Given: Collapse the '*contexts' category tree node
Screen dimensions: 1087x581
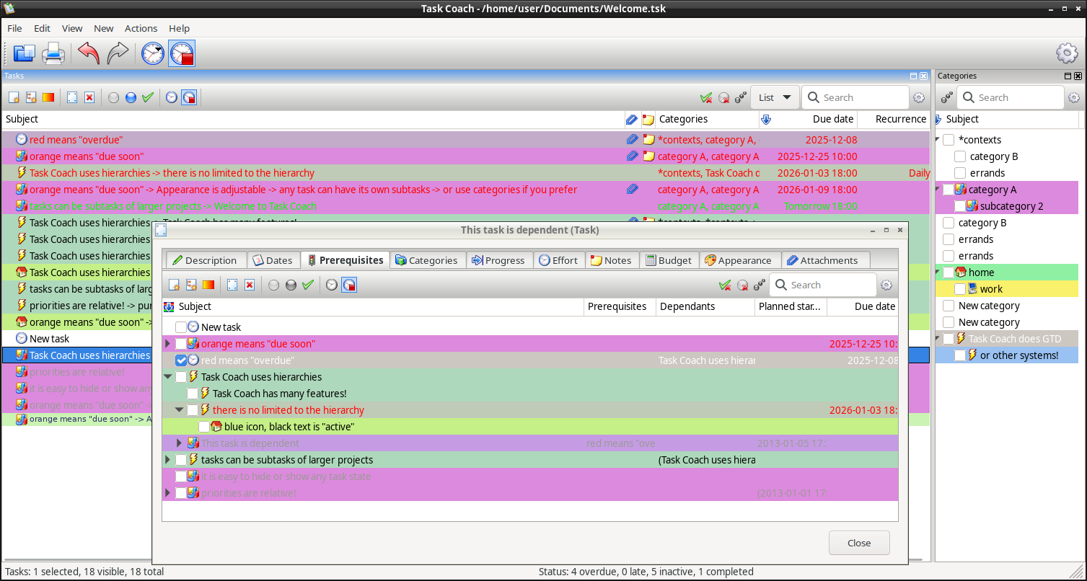Looking at the screenshot, I should tap(938, 140).
